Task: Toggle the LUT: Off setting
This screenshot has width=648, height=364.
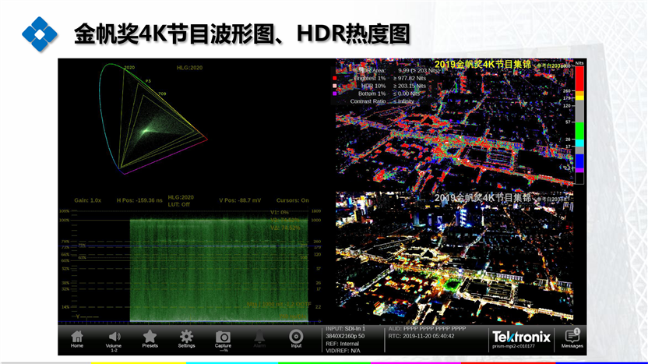Action: [180, 203]
